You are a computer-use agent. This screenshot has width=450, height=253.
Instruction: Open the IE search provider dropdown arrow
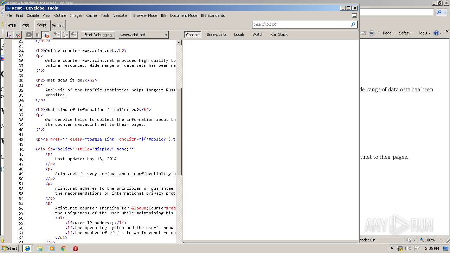445,12
